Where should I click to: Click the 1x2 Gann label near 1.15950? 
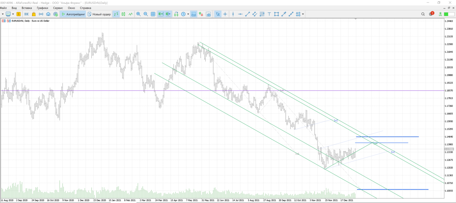[x=336, y=121]
